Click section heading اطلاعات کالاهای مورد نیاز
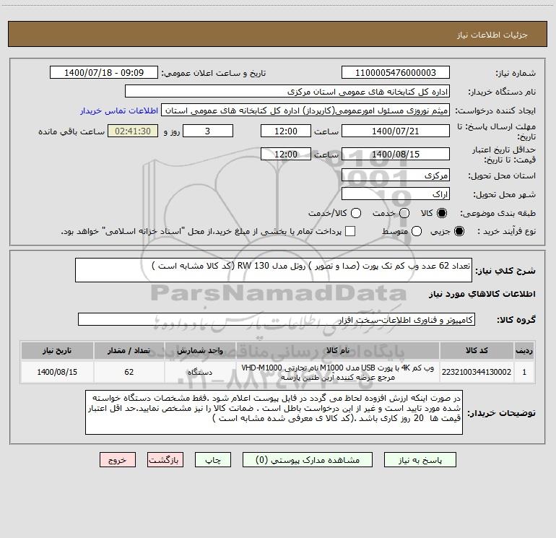This screenshot has height=538, width=556. tap(482, 294)
